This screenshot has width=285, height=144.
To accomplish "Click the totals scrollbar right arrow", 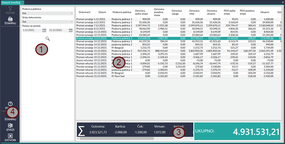I will coord(192,138).
